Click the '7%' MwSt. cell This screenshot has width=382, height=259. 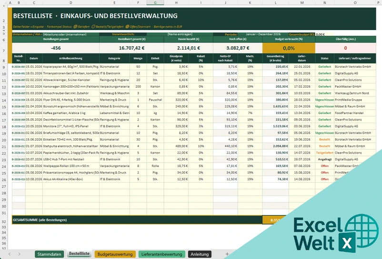[x=250, y=113]
